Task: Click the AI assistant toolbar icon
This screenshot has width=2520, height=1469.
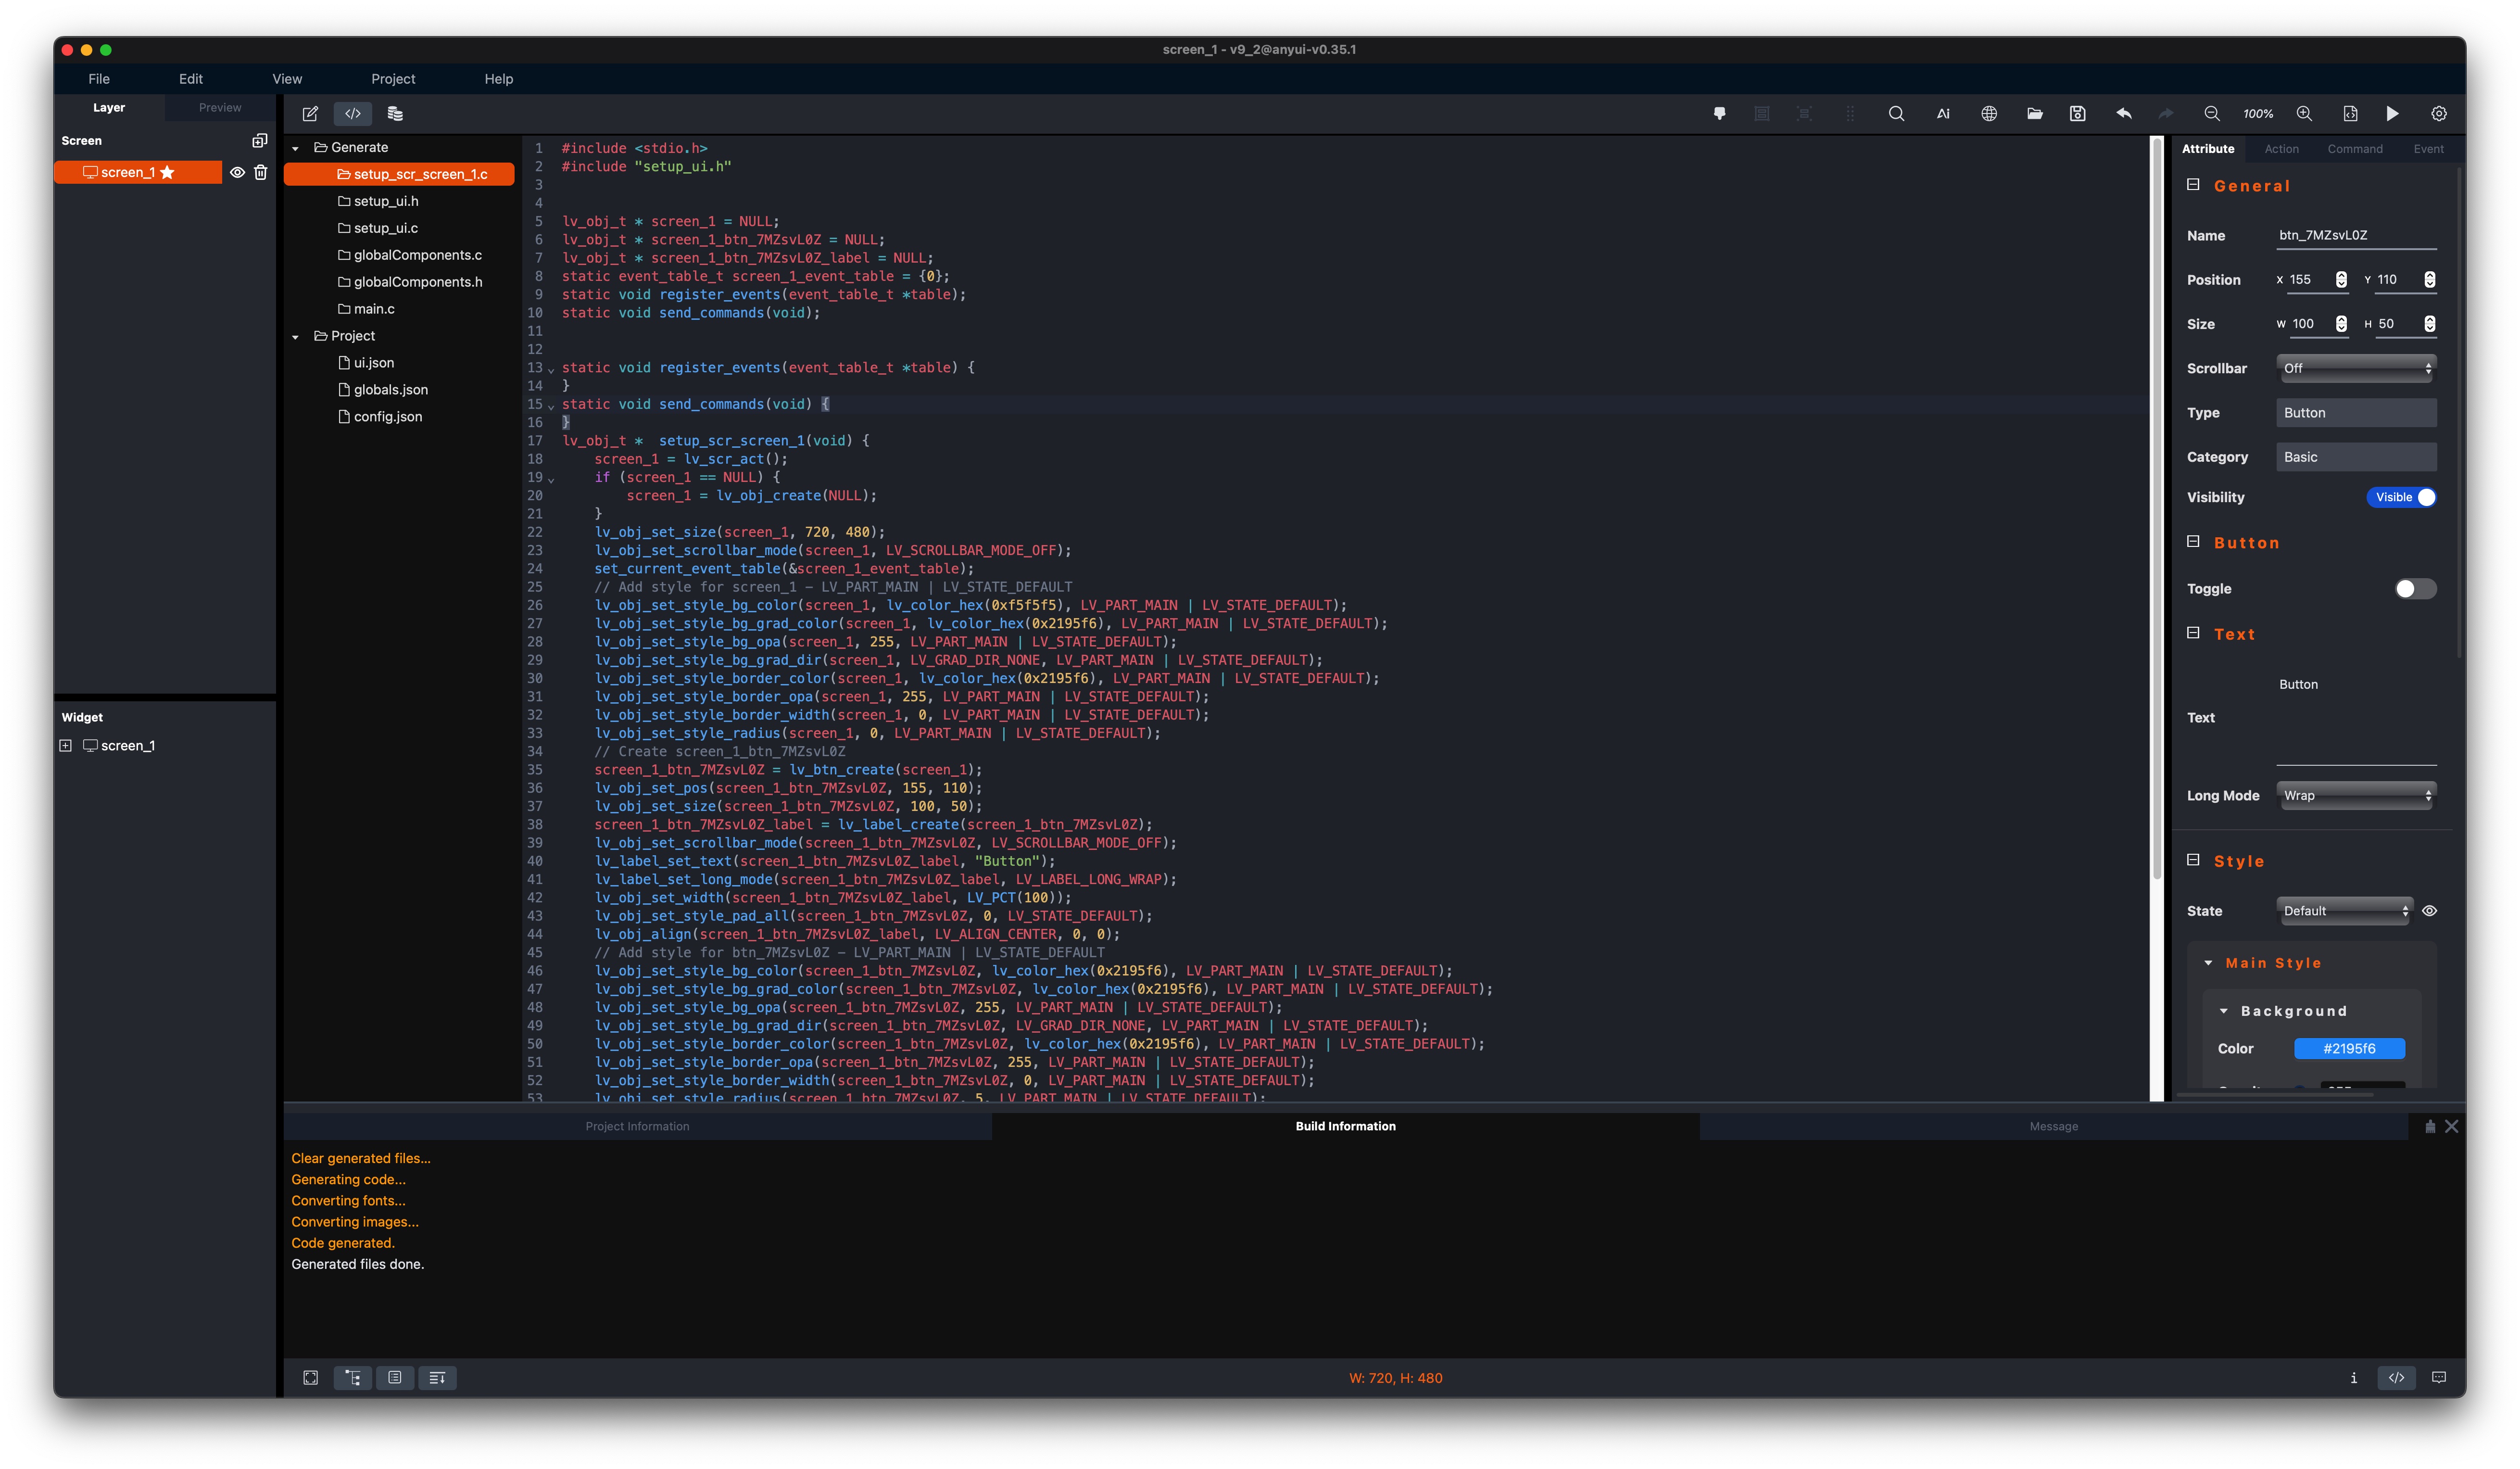Action: click(x=1942, y=114)
